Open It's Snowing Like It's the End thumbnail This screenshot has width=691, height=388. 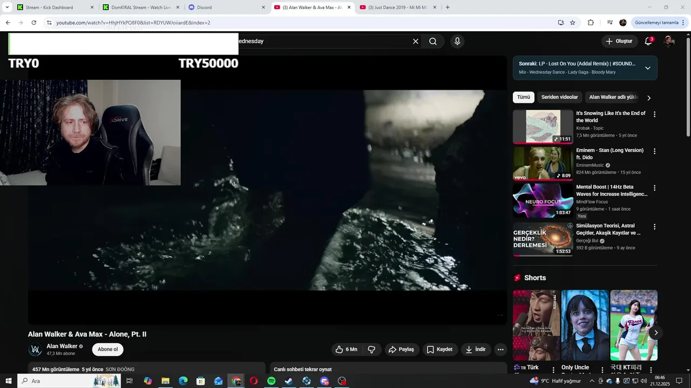(x=543, y=127)
